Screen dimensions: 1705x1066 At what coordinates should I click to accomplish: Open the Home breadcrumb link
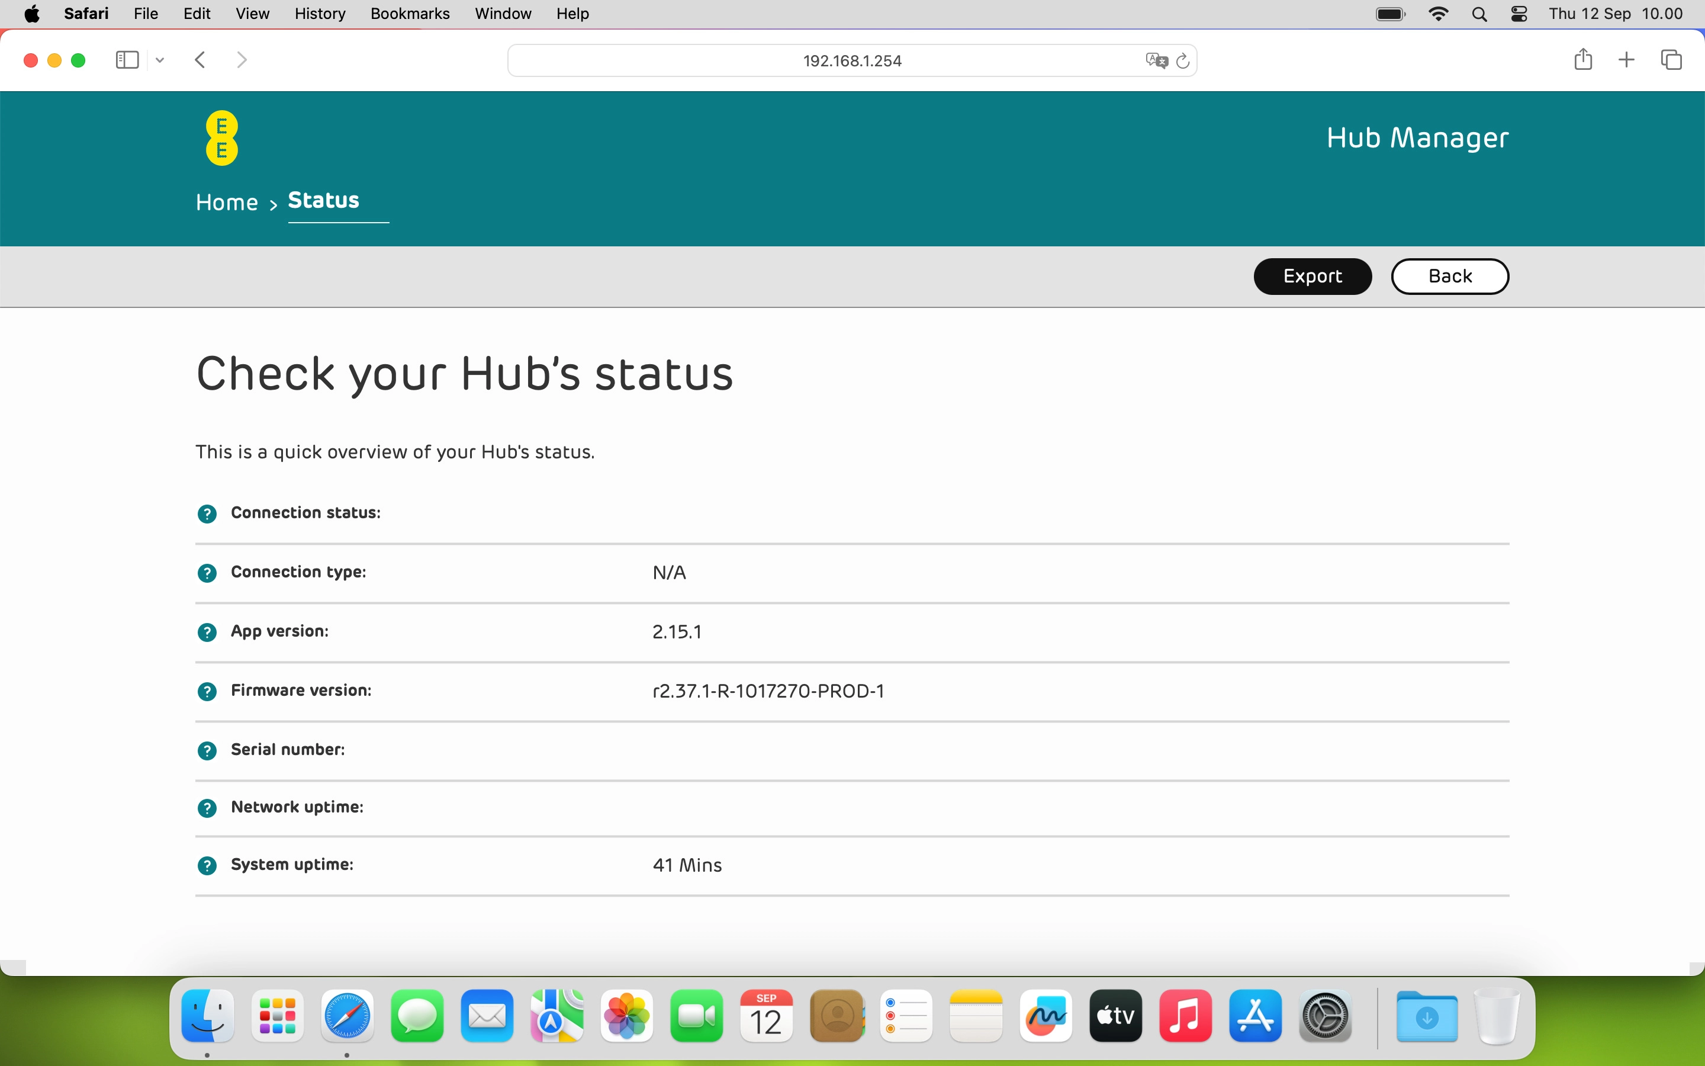[x=226, y=203]
